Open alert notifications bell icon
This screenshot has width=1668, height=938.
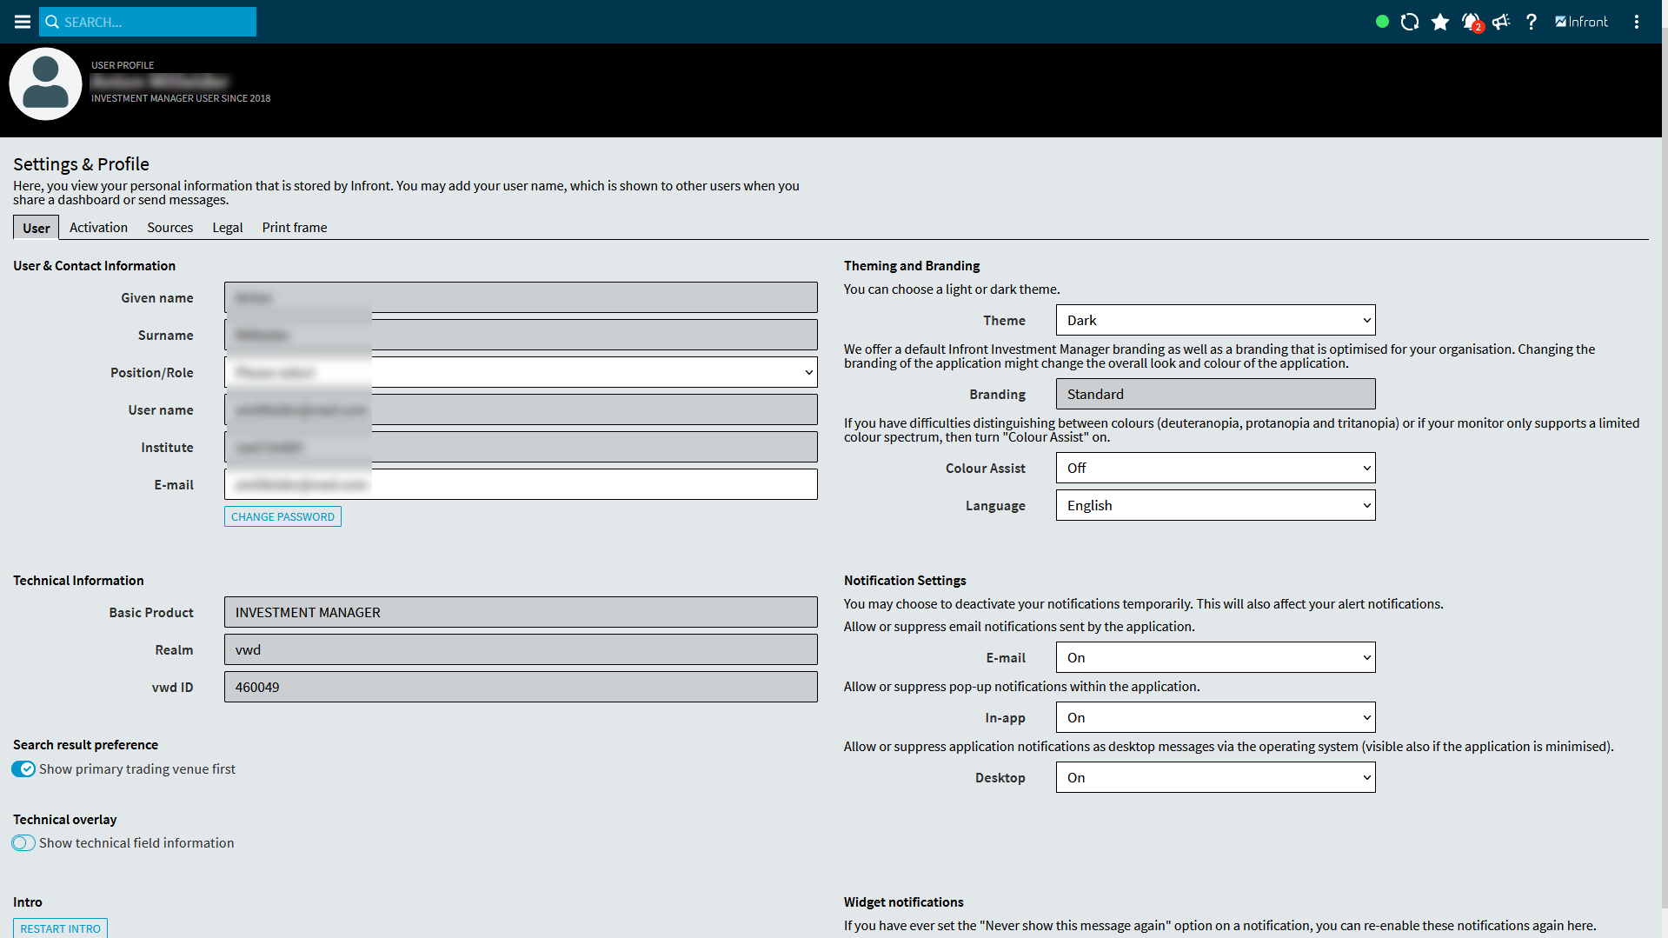pos(1471,22)
